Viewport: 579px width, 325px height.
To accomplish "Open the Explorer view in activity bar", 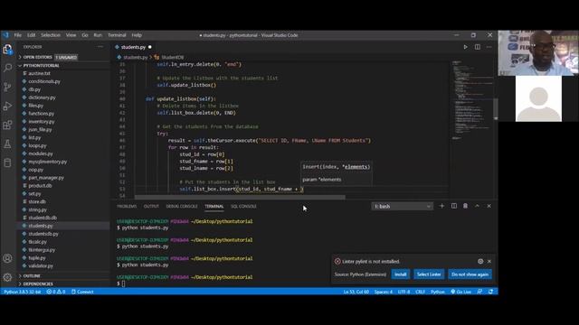I will point(7,49).
